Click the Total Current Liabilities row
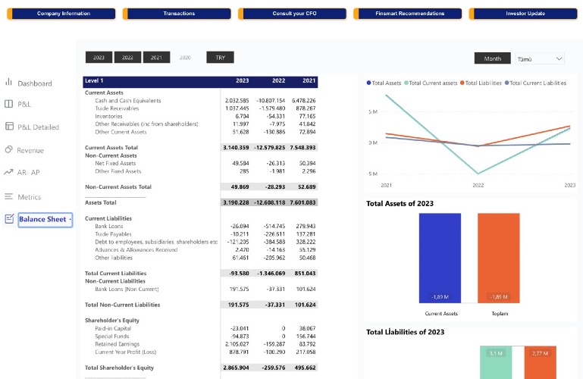The image size is (583, 379). (200, 273)
